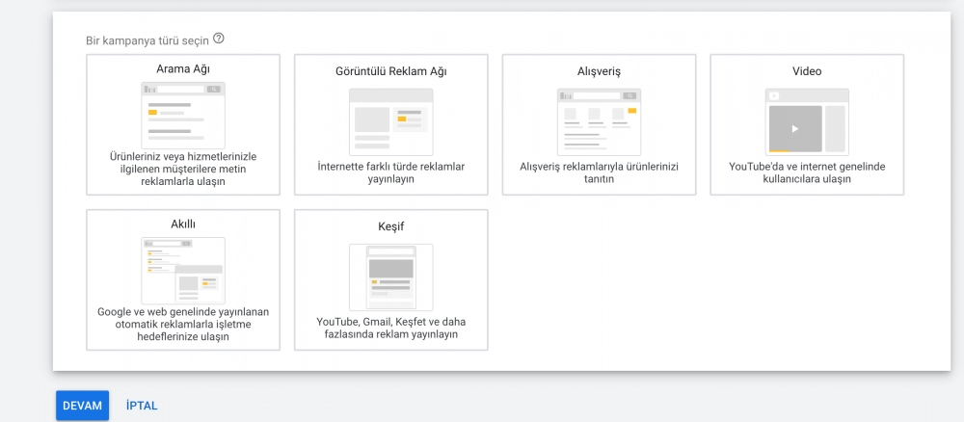The width and height of the screenshot is (964, 422).
Task: Select the Arama Ağı campaign illustration
Action: coord(183,115)
